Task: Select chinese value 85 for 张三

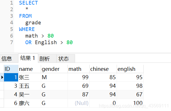Action: (103, 77)
